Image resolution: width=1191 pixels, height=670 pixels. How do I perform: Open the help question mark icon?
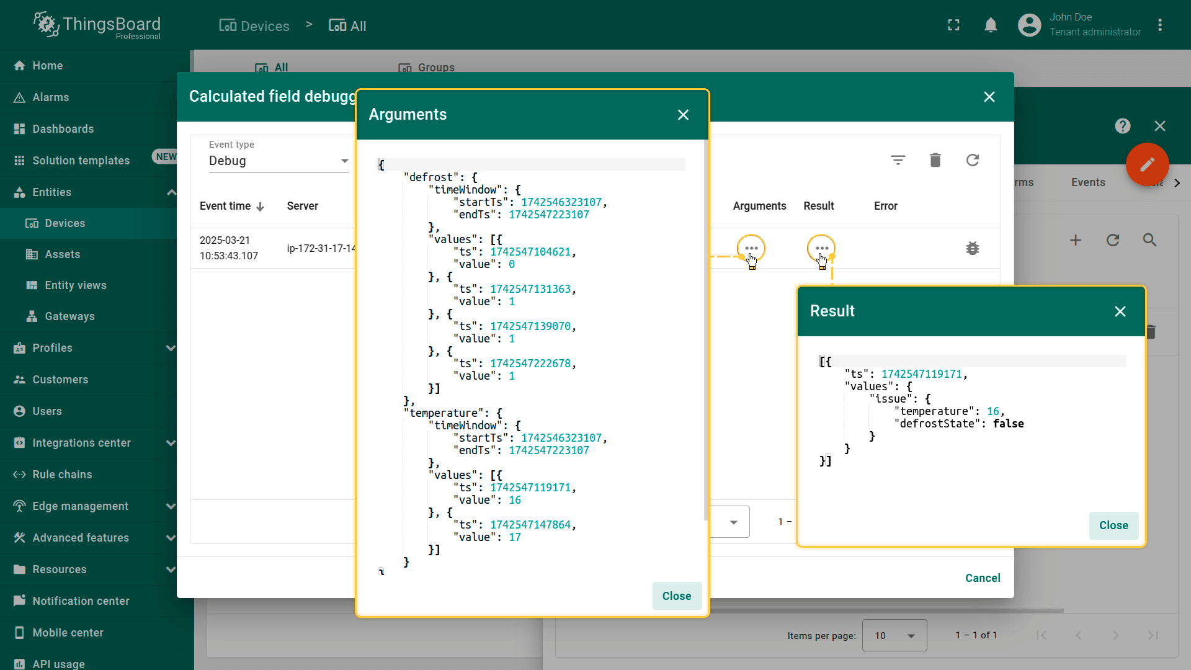pyautogui.click(x=1122, y=127)
